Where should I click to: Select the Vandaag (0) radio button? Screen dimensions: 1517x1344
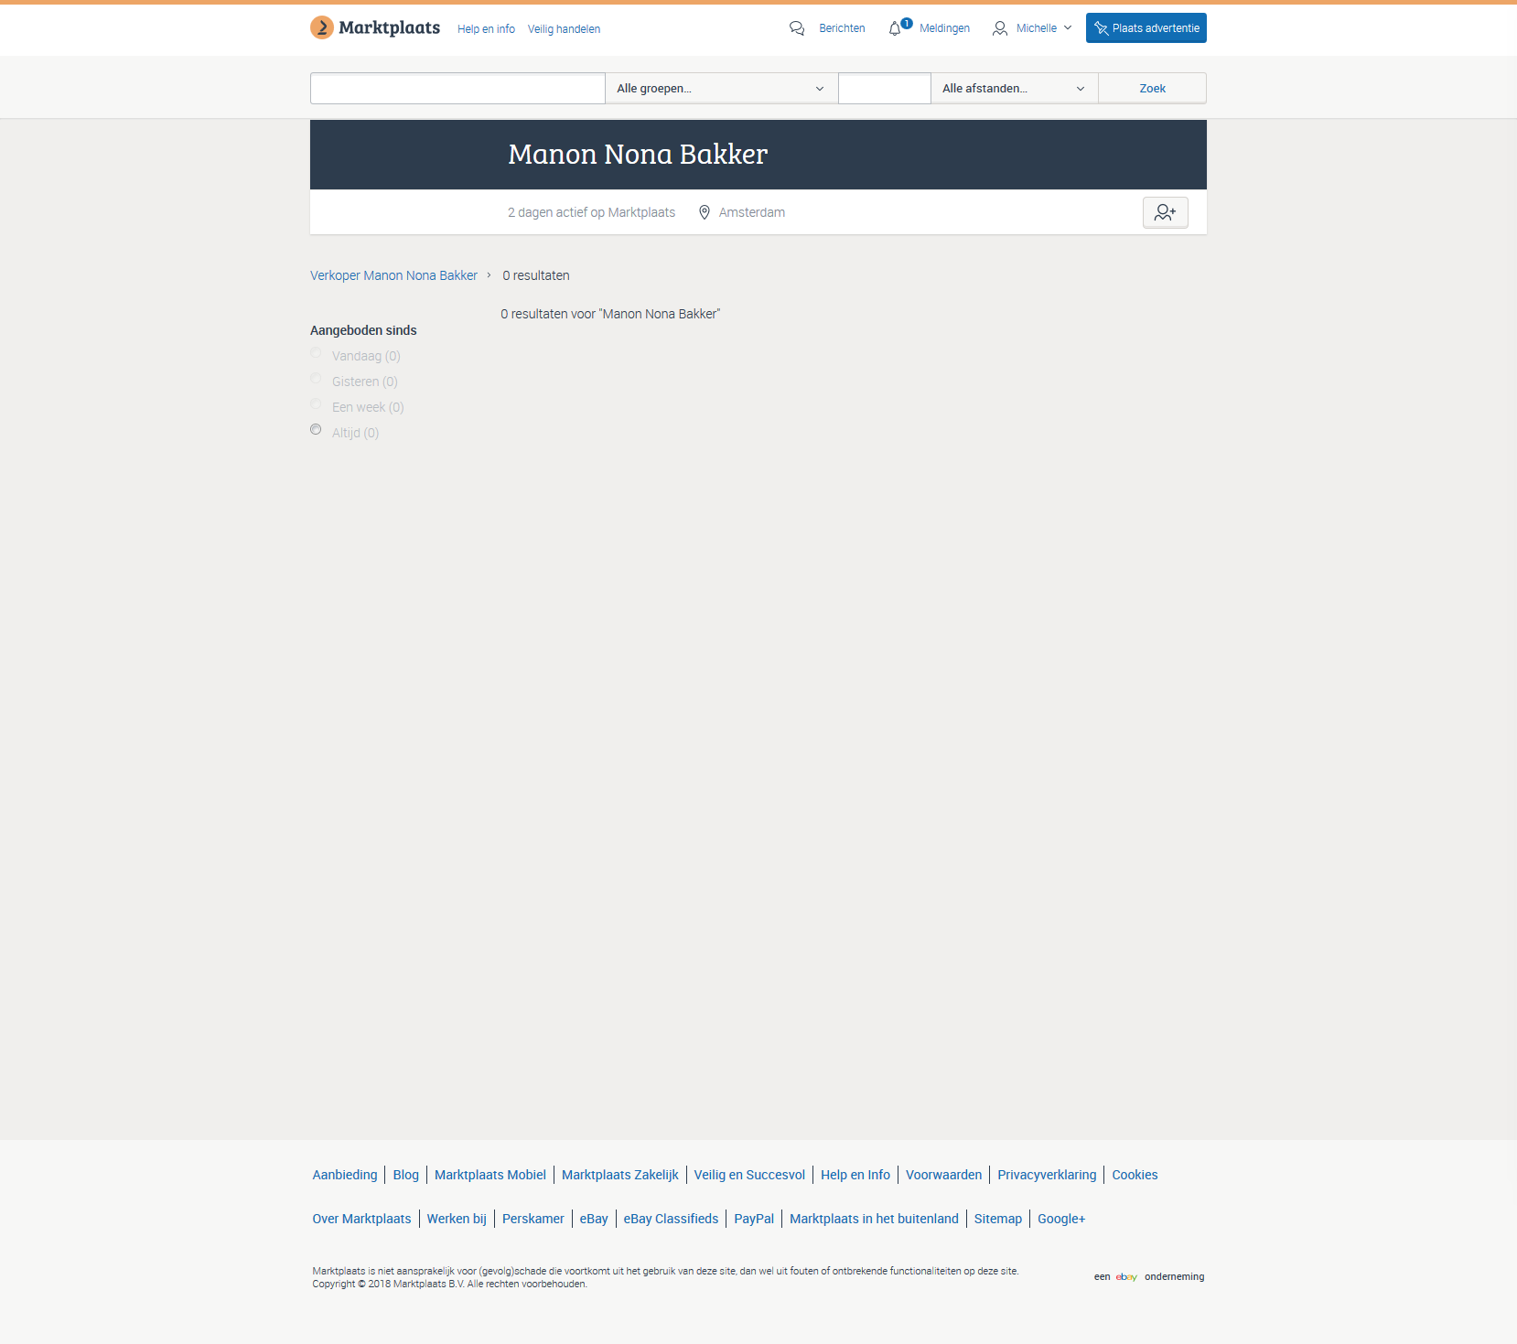pos(316,353)
